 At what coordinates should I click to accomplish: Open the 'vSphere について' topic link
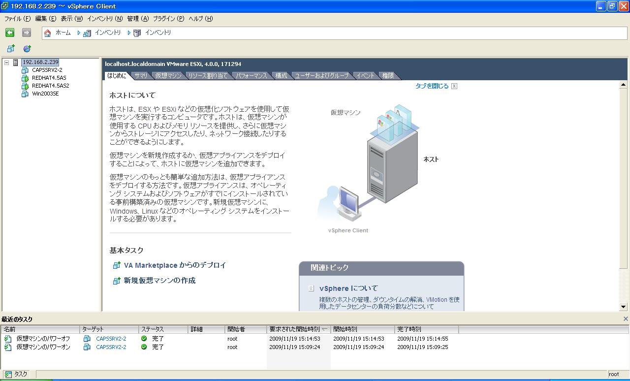click(348, 288)
